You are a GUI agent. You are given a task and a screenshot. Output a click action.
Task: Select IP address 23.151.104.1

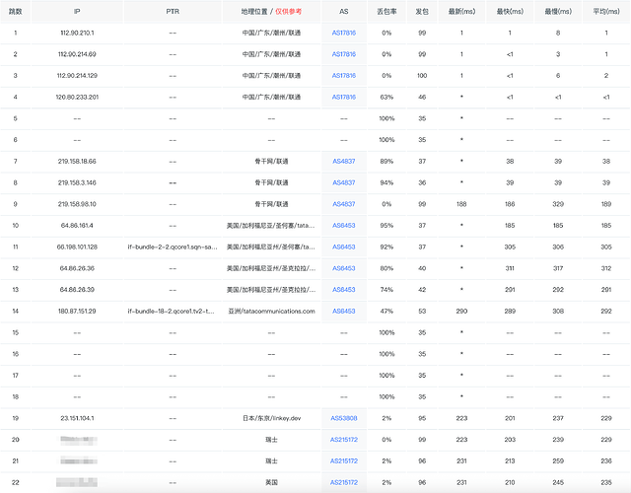(77, 418)
